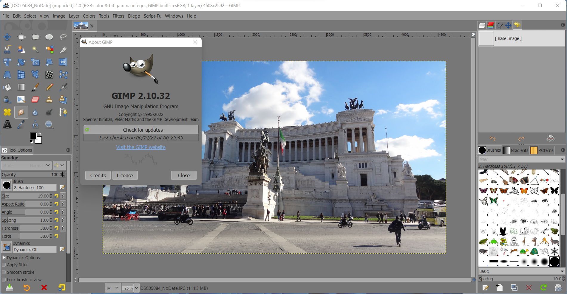Screen dimensions: 567x294
Task: Select the Eraser tool
Action: [x=35, y=99]
